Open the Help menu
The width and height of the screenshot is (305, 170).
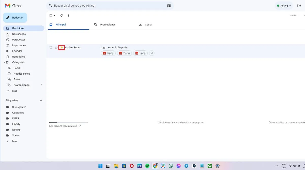[x=299, y=5]
